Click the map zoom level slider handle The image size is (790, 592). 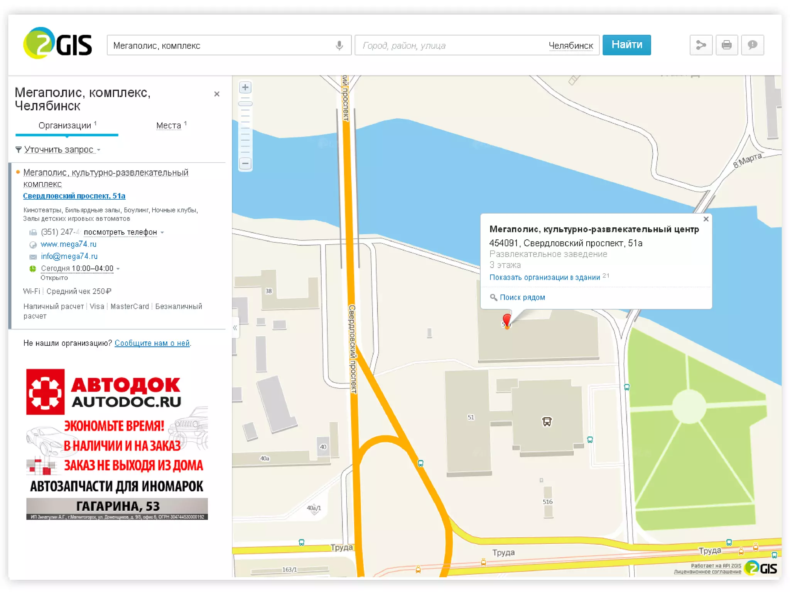tap(245, 104)
